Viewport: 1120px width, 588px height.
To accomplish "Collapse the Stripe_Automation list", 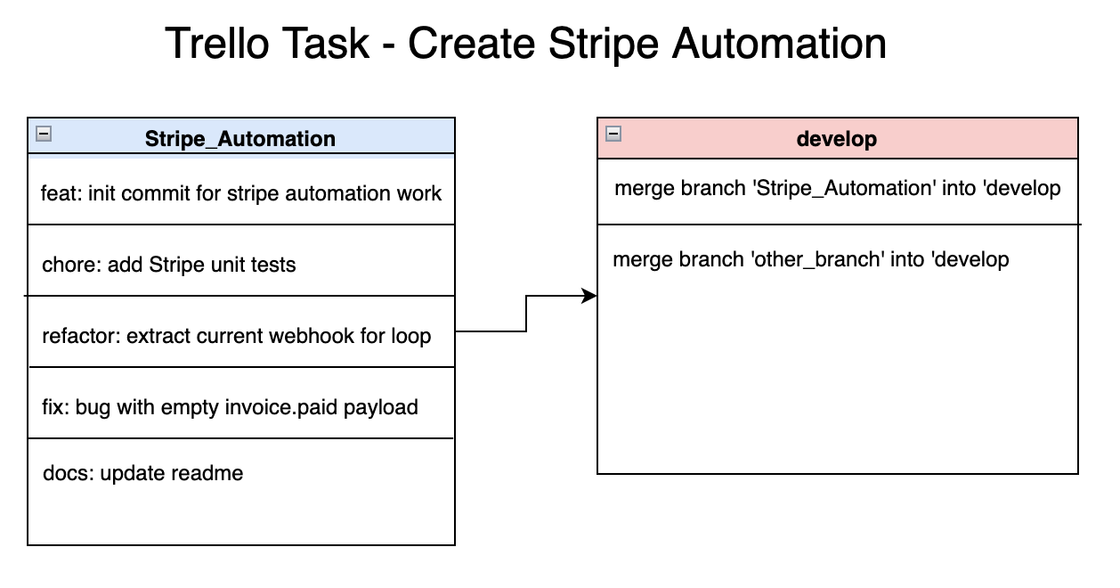I will 44,134.
